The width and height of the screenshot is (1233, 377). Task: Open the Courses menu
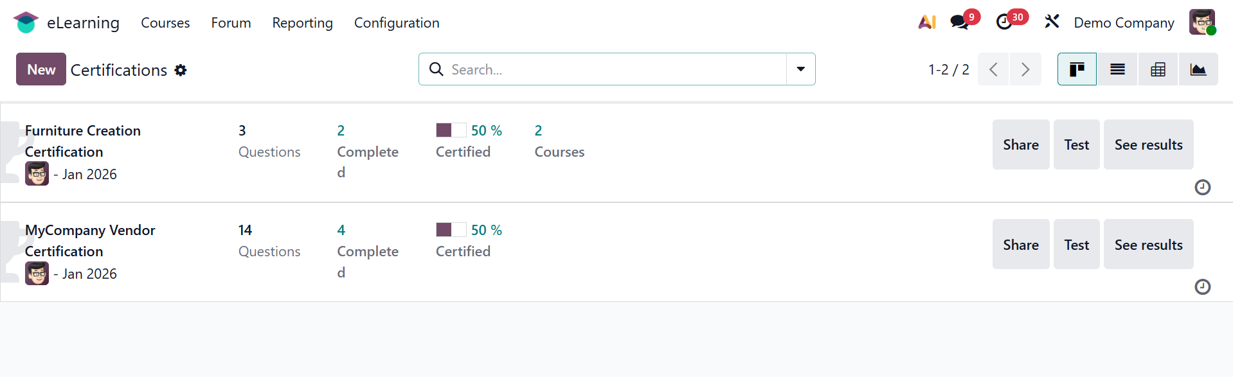click(x=165, y=22)
